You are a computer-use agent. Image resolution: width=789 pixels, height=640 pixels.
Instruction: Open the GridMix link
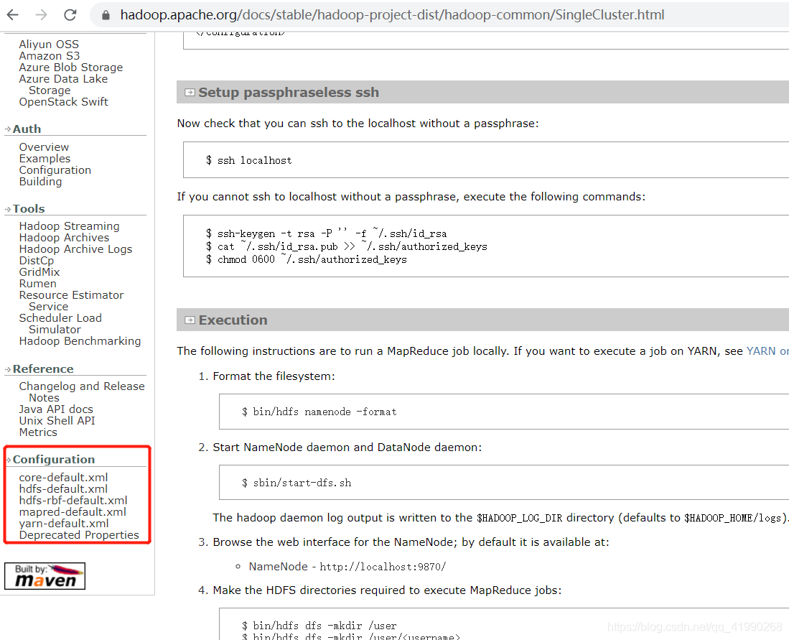click(x=39, y=272)
